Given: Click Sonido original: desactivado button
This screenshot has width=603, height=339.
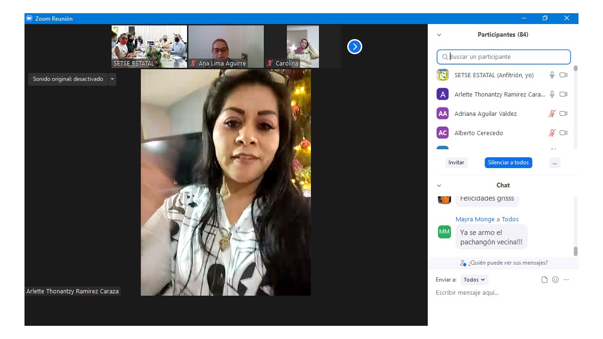Looking at the screenshot, I should pos(68,79).
